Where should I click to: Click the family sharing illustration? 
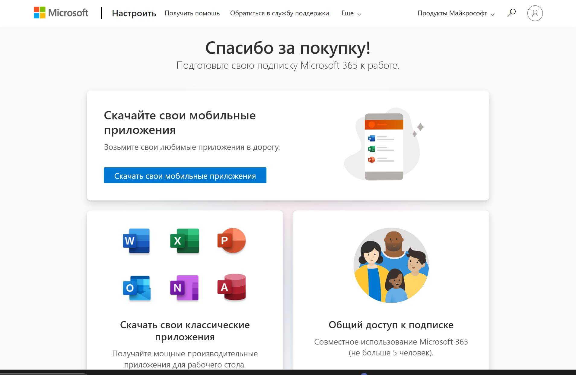391,265
